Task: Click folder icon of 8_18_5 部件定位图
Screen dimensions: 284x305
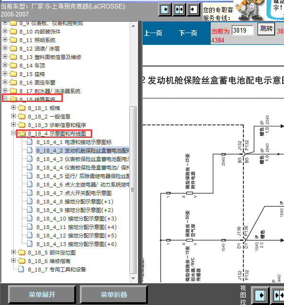Action: click(22, 253)
